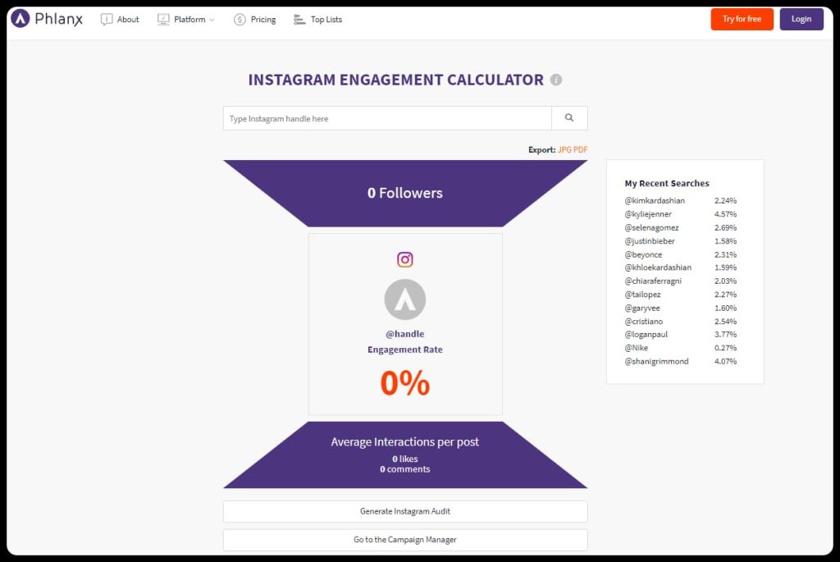Screen dimensions: 840x562
Task: Click the 'Average Interactions per post' heading
Action: coord(405,442)
